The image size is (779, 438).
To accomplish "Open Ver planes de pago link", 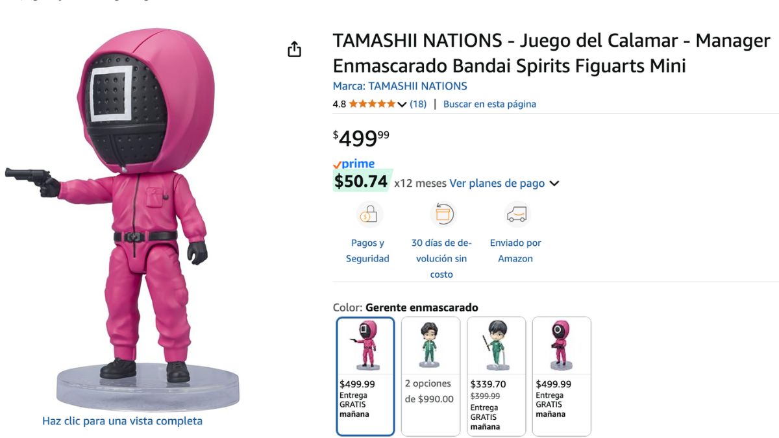I will click(497, 183).
